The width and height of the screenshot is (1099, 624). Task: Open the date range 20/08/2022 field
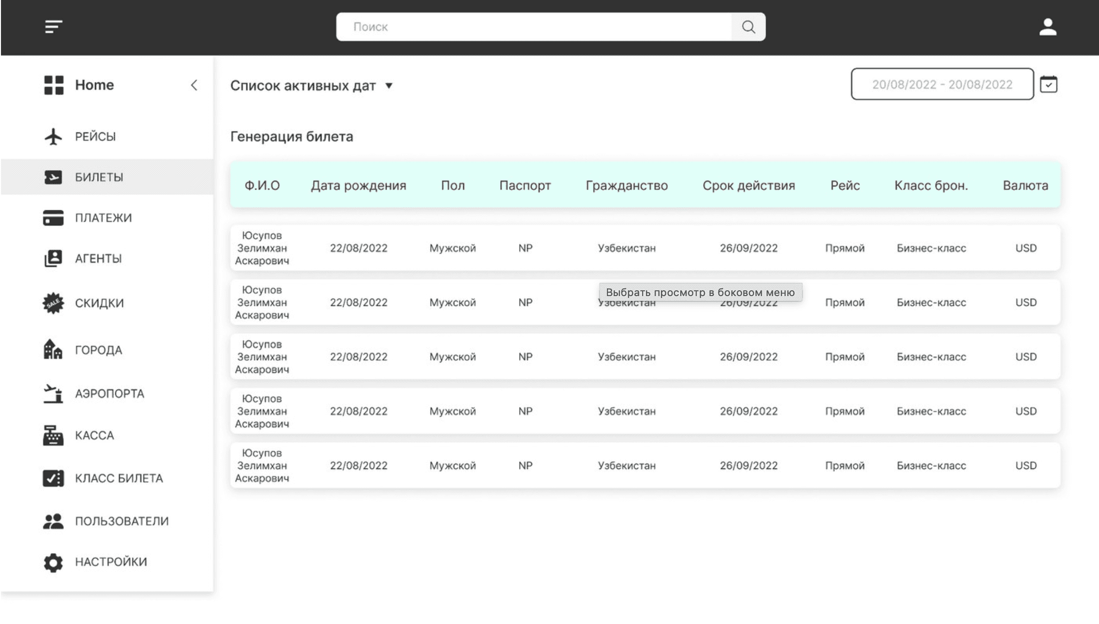(942, 84)
